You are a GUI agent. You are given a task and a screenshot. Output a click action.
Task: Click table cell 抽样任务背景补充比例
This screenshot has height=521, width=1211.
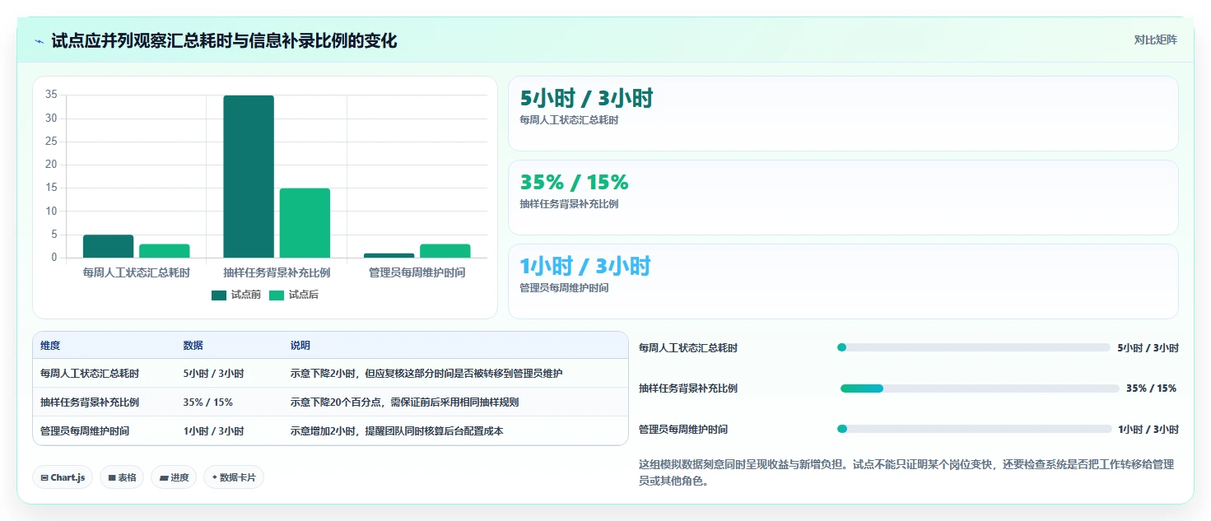[x=90, y=402]
